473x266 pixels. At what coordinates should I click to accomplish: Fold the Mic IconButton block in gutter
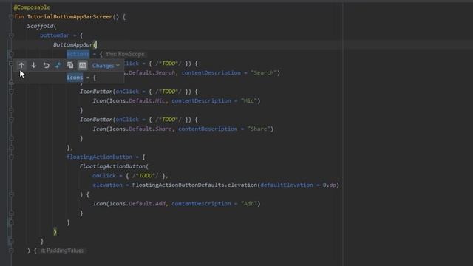[x=11, y=92]
